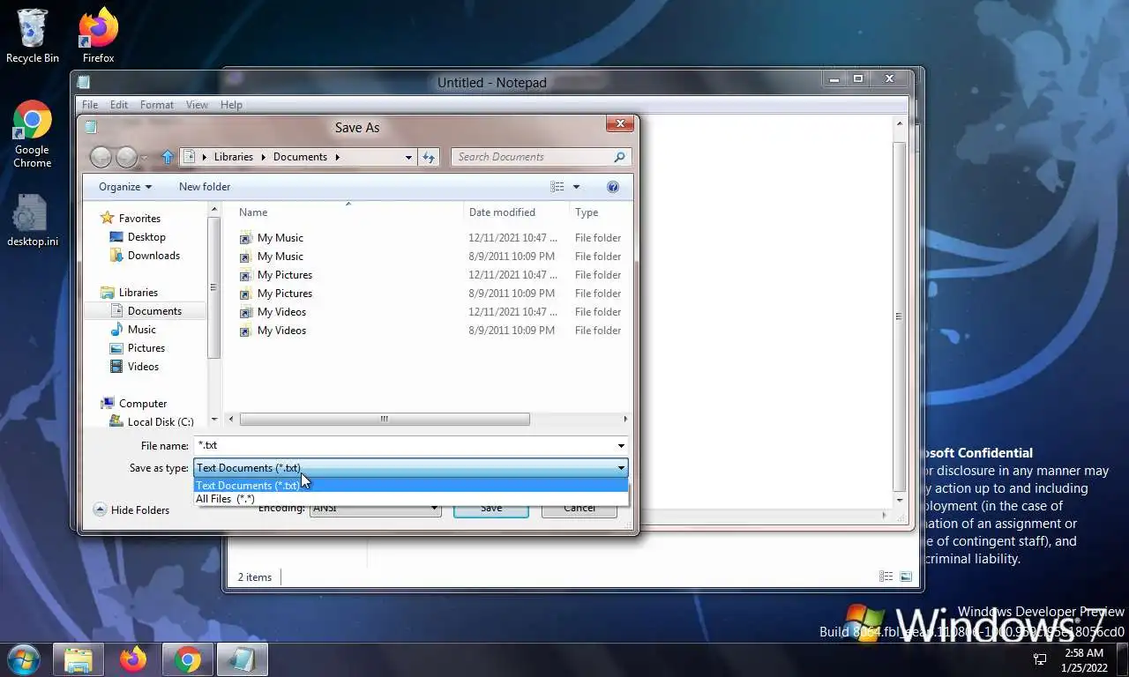Close the Save As dialog
This screenshot has width=1129, height=677.
coord(621,124)
